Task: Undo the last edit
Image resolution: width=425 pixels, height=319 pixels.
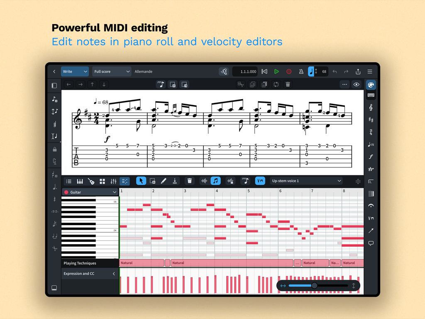Action: coord(335,71)
